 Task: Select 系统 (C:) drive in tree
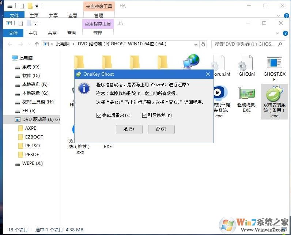pyautogui.click(x=31, y=67)
